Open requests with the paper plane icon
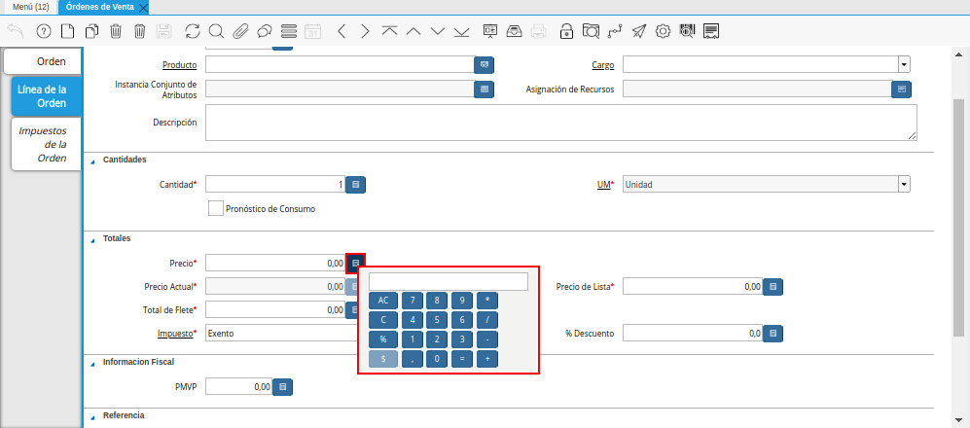The height and width of the screenshot is (428, 970). (639, 31)
